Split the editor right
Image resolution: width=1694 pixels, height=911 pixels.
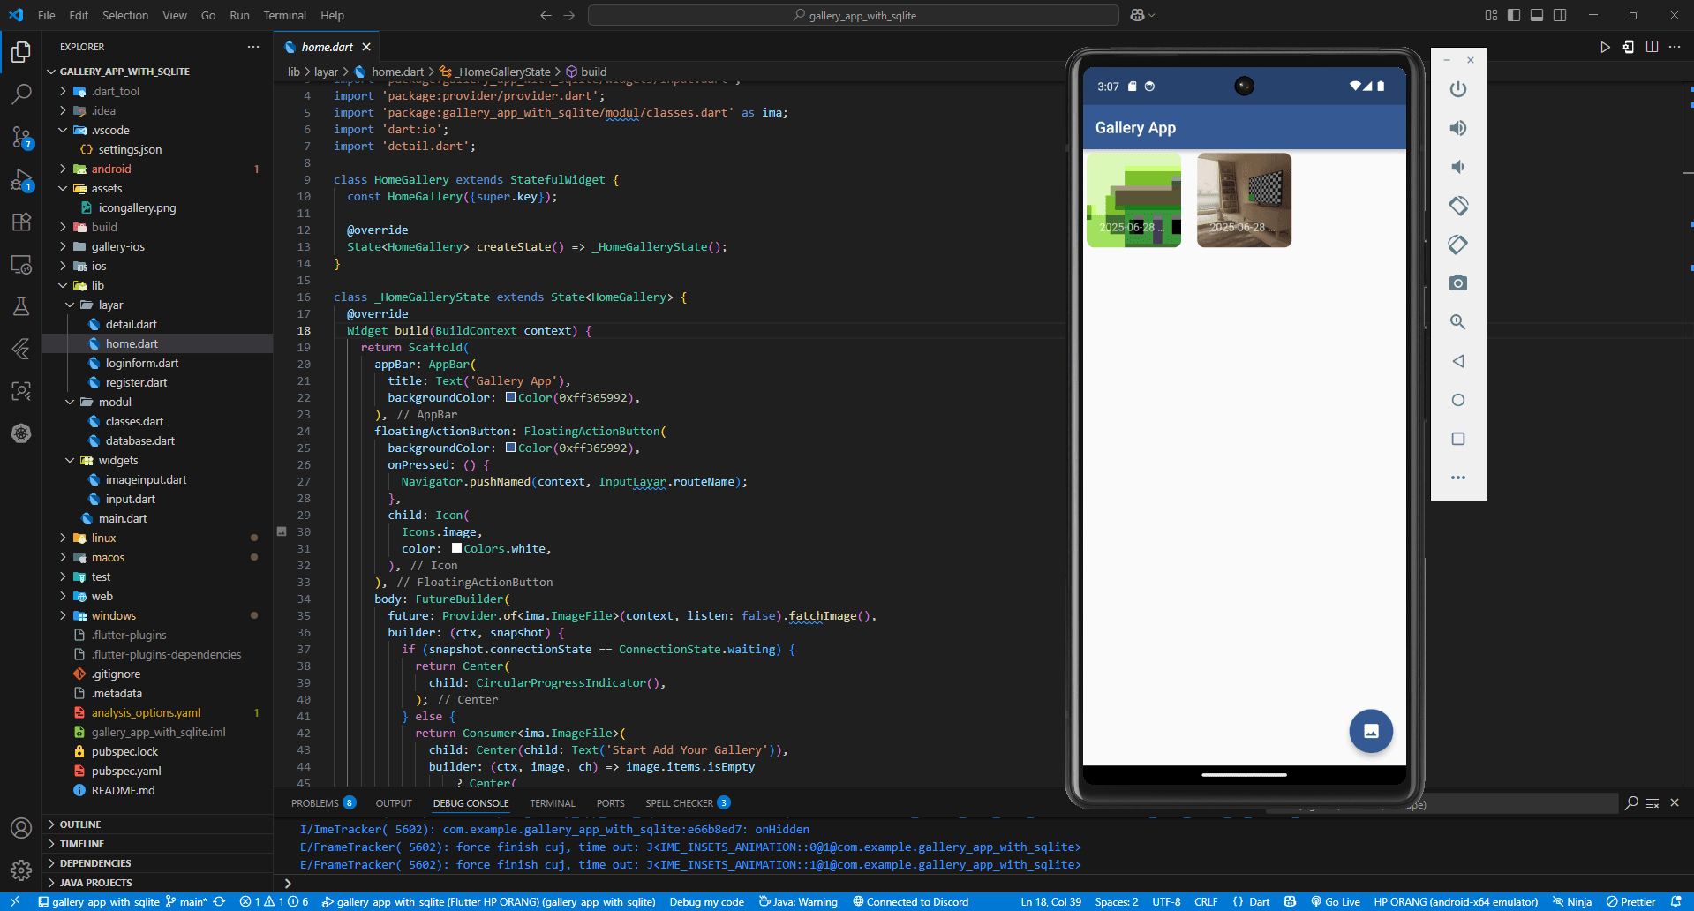coord(1652,47)
